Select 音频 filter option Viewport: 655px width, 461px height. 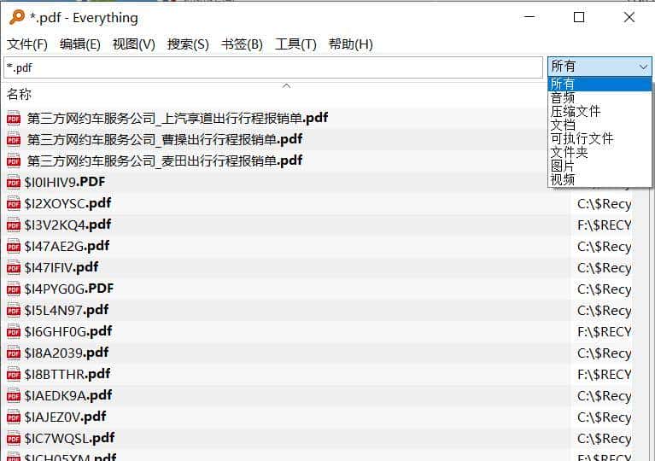pos(599,97)
